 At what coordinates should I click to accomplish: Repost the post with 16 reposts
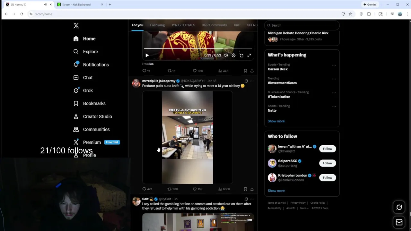tap(171, 71)
